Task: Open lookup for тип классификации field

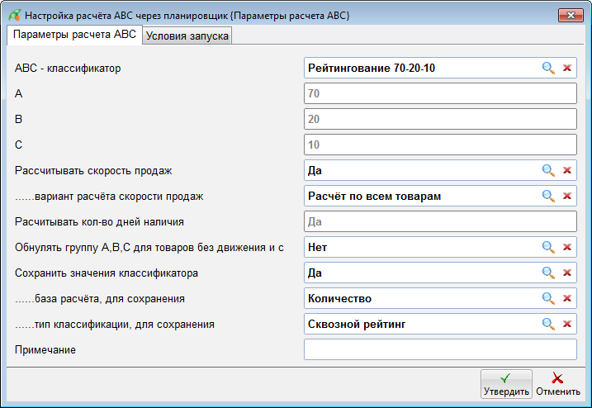Action: pyautogui.click(x=547, y=325)
